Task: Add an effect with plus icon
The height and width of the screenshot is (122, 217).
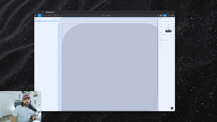Action: coord(173,47)
